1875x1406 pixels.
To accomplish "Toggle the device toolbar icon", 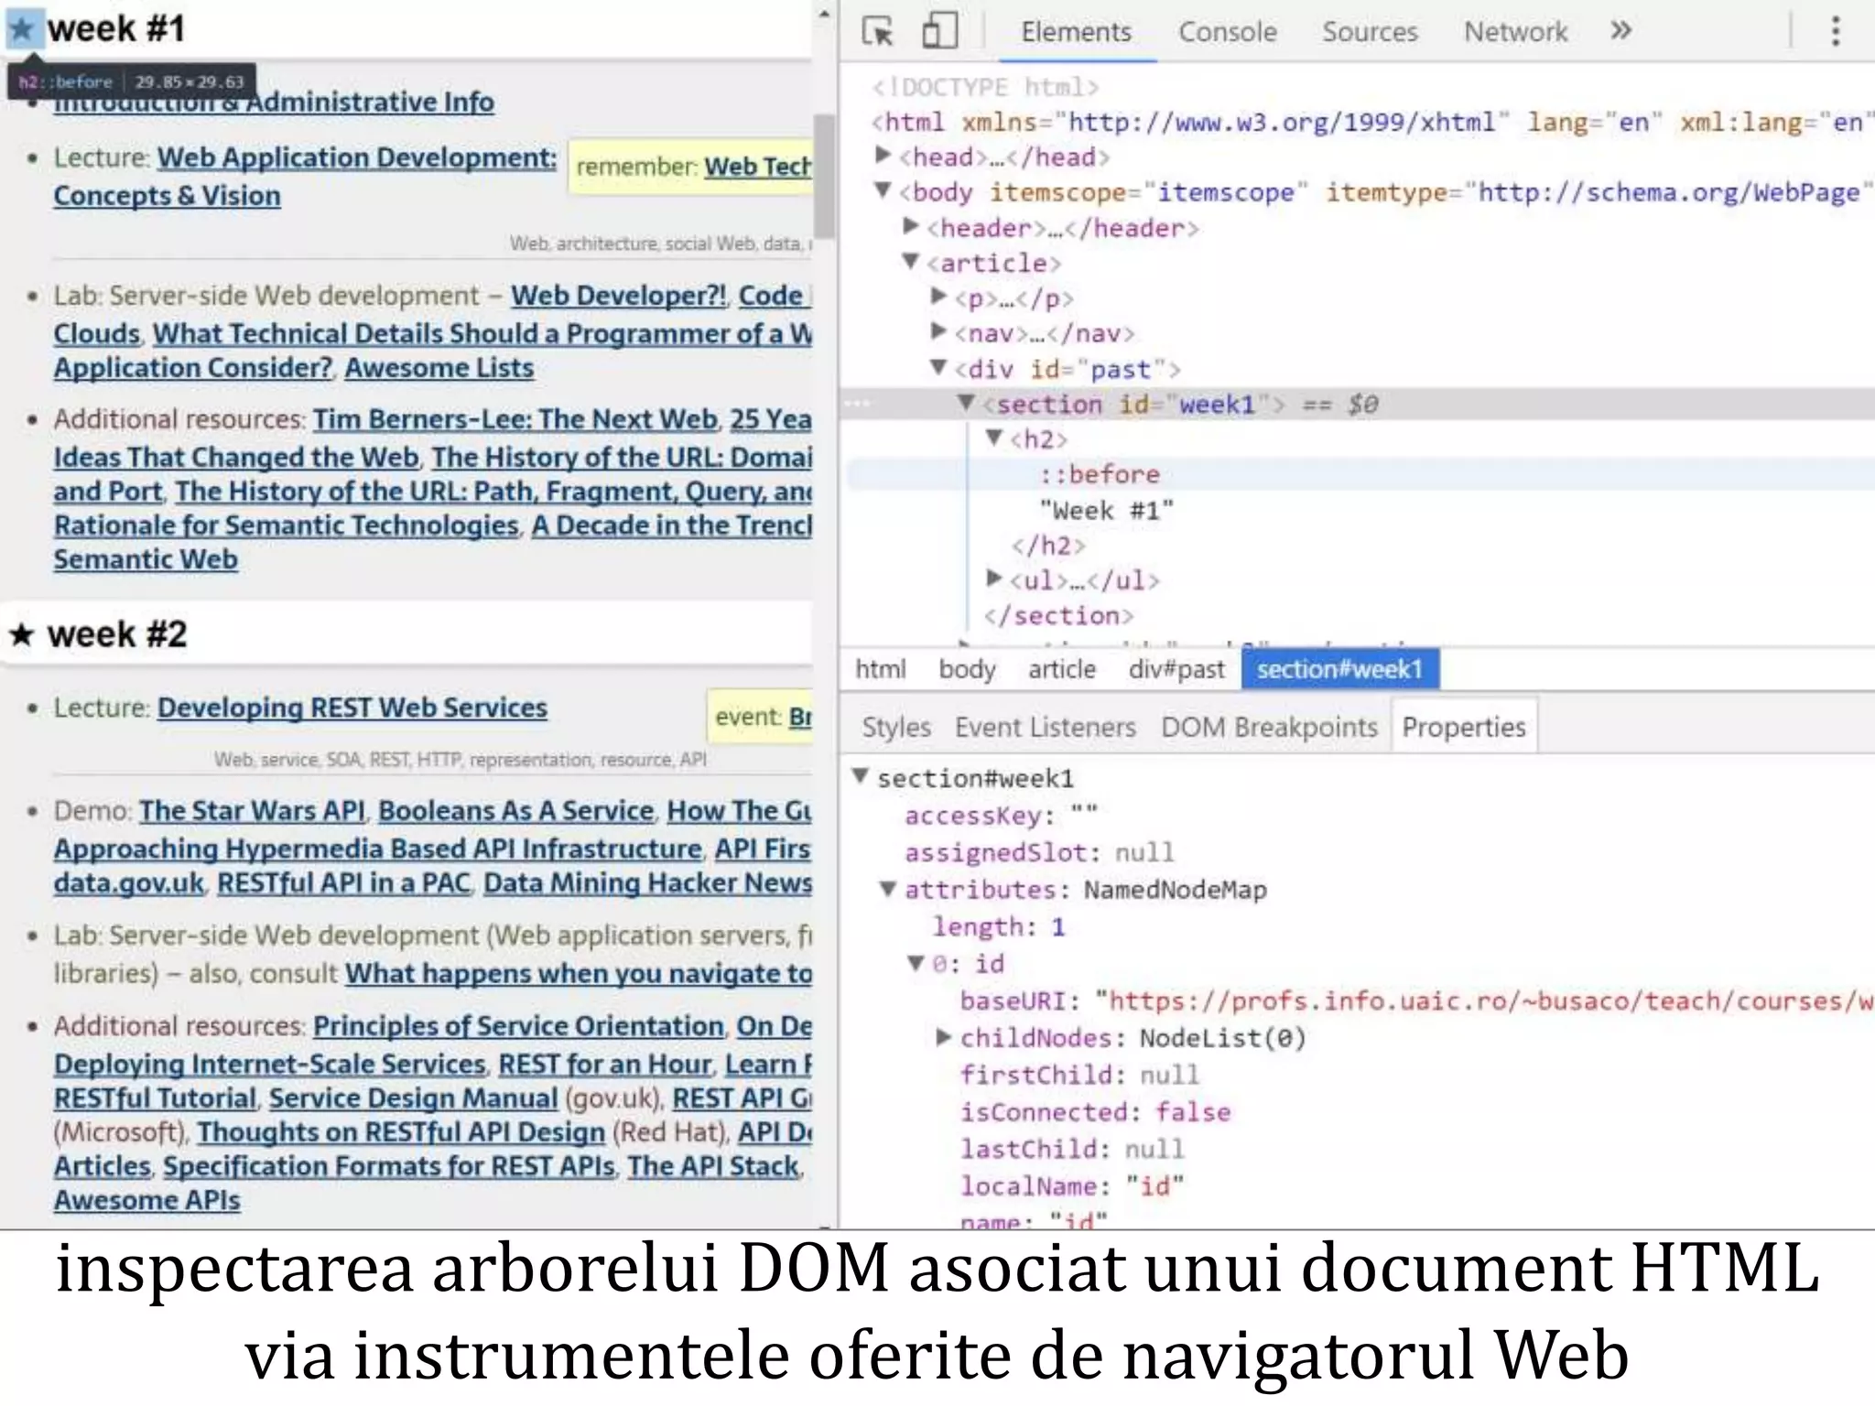I will [939, 31].
